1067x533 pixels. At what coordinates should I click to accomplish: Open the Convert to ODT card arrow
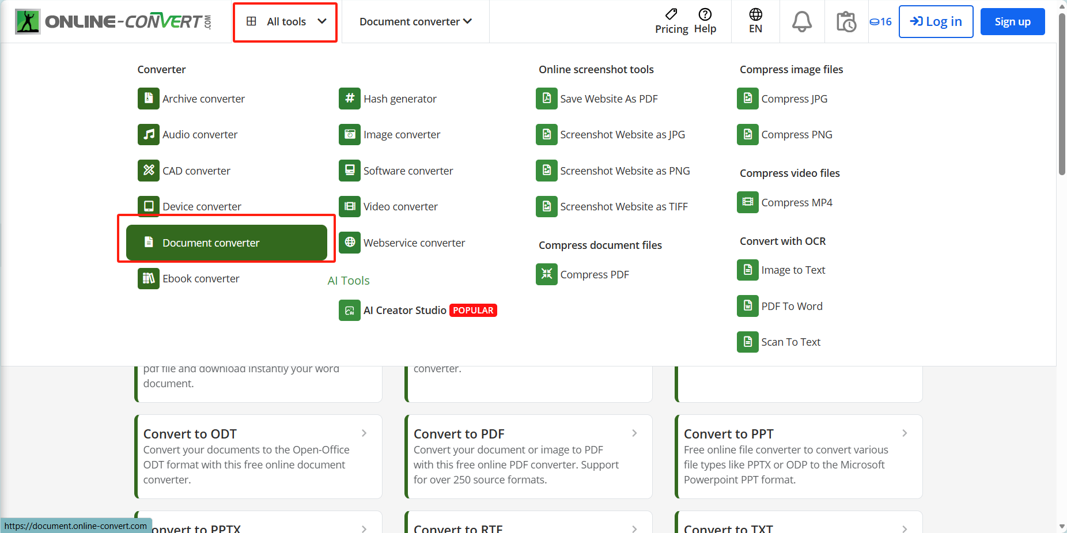(364, 433)
